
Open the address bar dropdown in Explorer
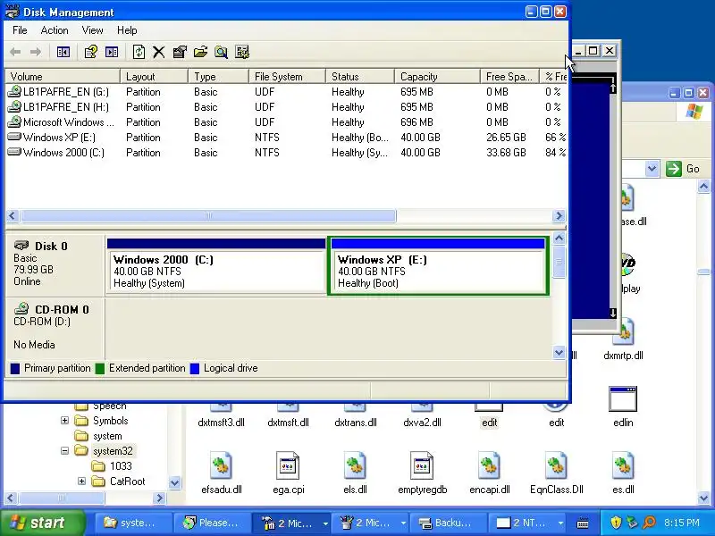(652, 169)
